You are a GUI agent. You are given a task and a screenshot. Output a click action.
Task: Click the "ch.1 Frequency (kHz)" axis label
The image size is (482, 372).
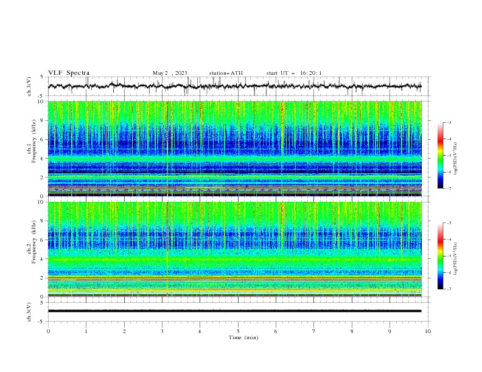(x=32, y=140)
